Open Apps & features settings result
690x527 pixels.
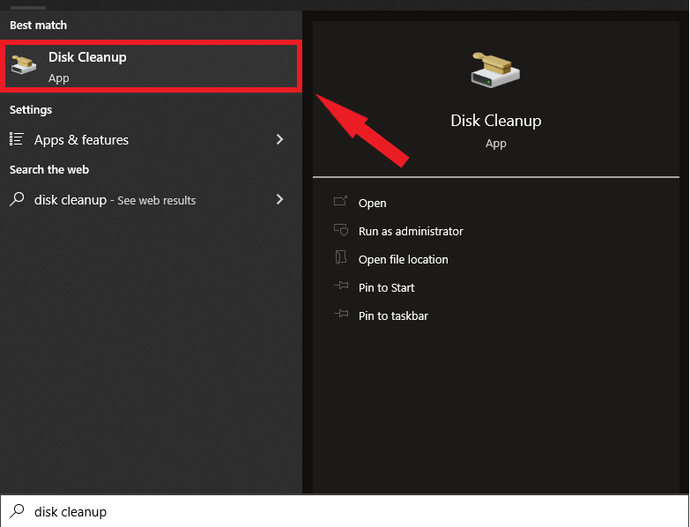point(151,140)
